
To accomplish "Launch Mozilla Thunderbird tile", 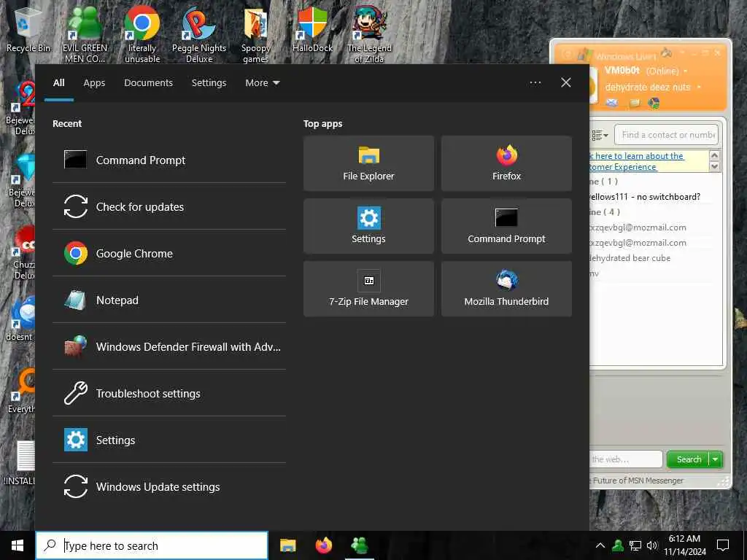I will 506,289.
